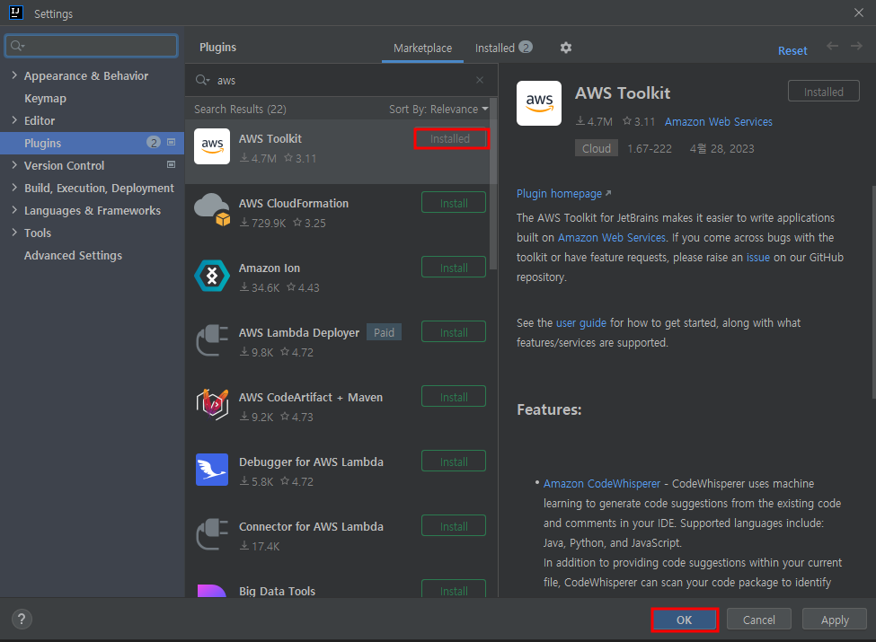The height and width of the screenshot is (642, 876).
Task: Open the user guide link
Action: click(581, 323)
